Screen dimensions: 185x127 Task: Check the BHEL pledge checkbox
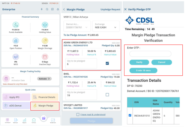pos(107,95)
